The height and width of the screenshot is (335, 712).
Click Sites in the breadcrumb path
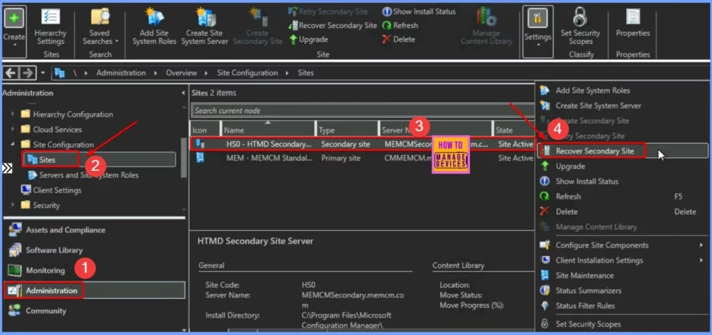pyautogui.click(x=306, y=72)
